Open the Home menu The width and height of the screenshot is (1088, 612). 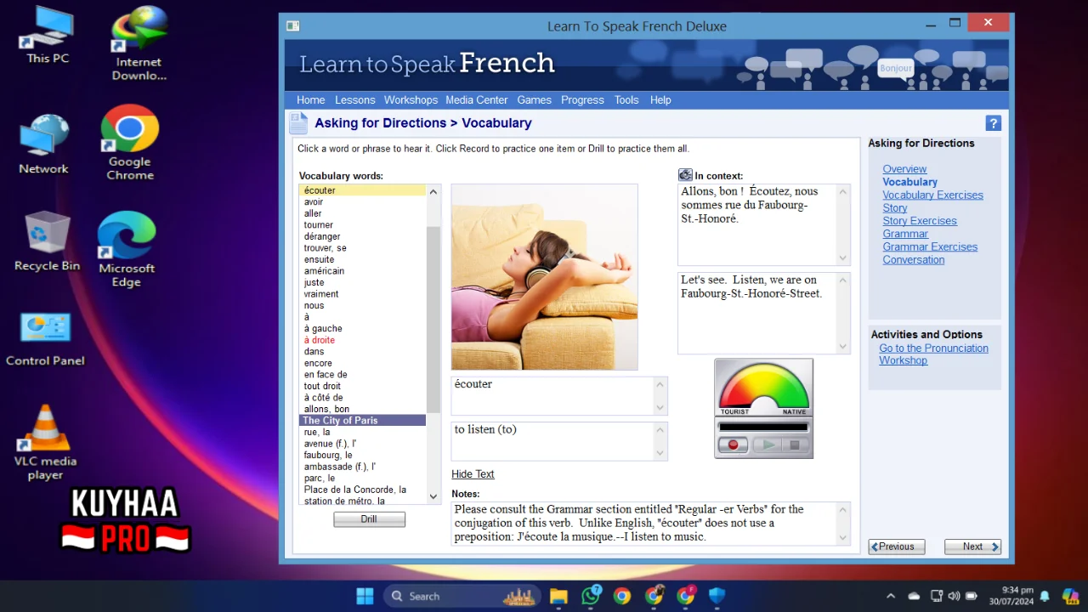point(311,100)
